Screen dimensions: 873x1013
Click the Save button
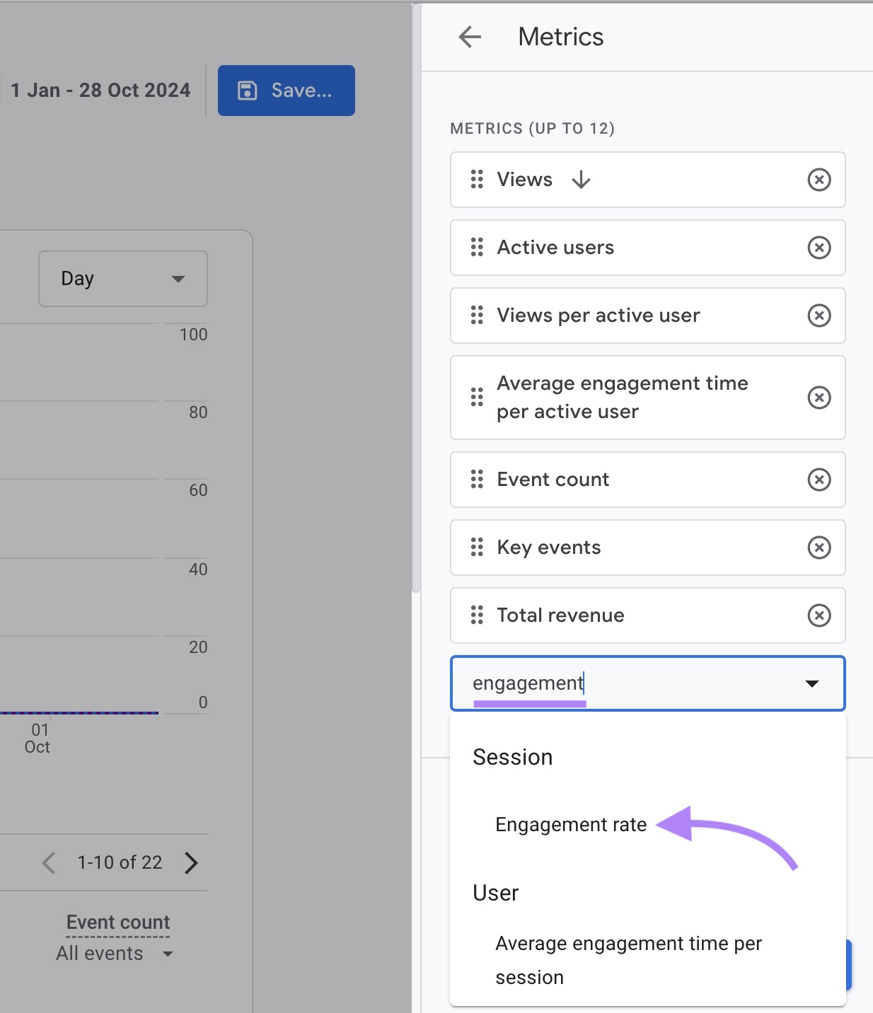tap(286, 90)
